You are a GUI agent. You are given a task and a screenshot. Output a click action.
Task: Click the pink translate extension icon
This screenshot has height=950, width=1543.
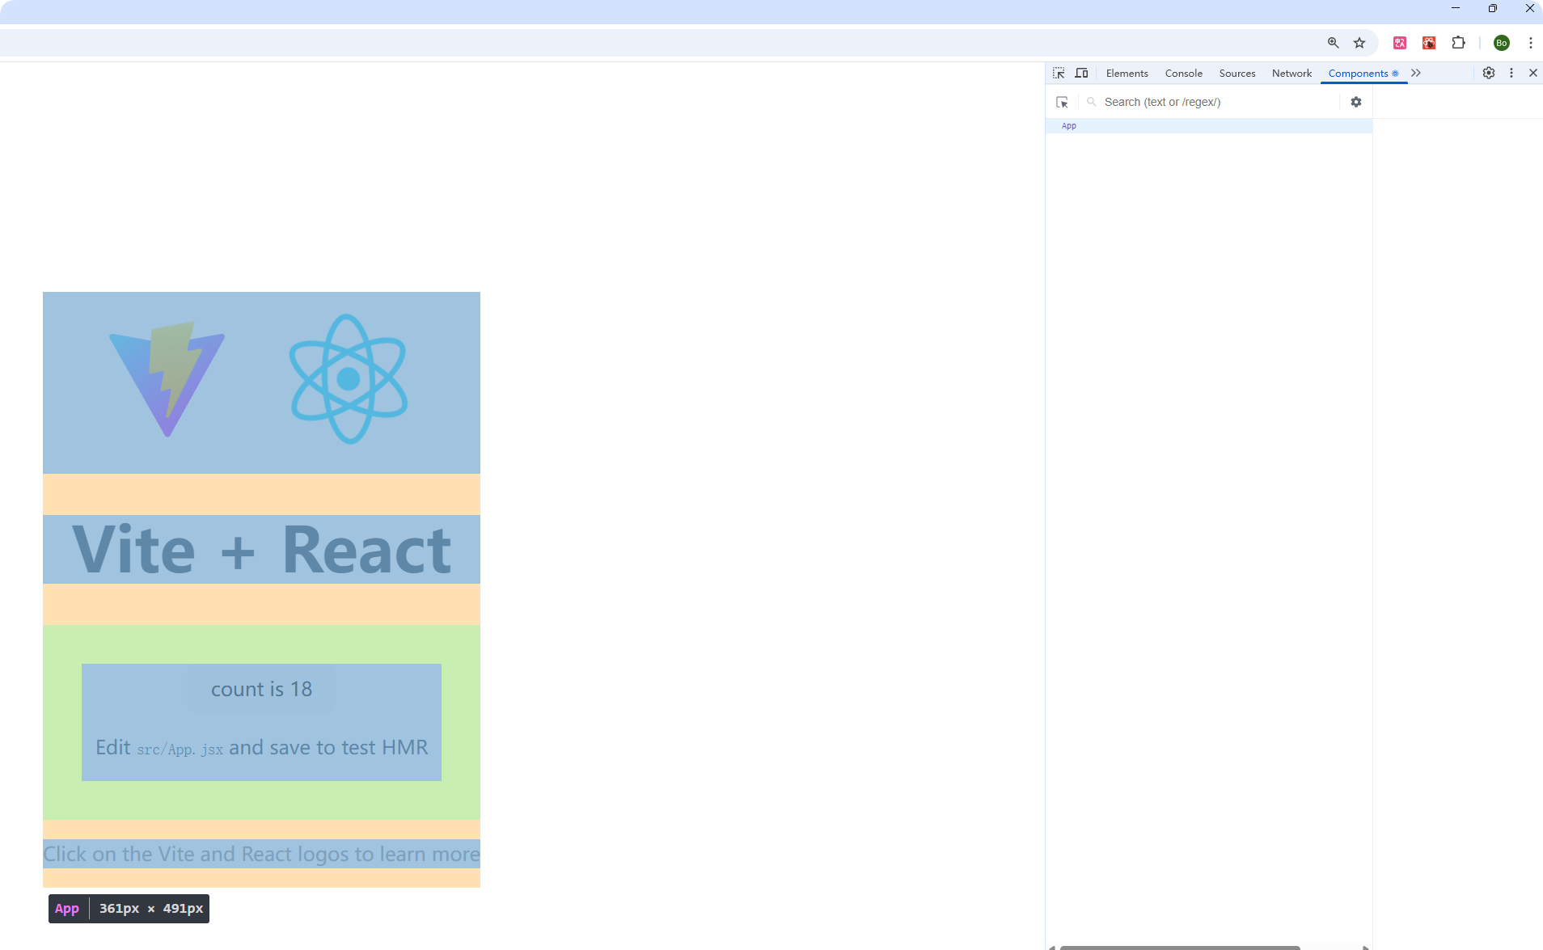point(1400,43)
